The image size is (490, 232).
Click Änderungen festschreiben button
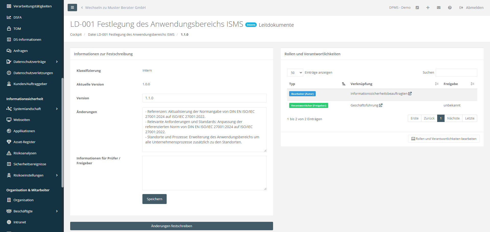pyautogui.click(x=171, y=226)
